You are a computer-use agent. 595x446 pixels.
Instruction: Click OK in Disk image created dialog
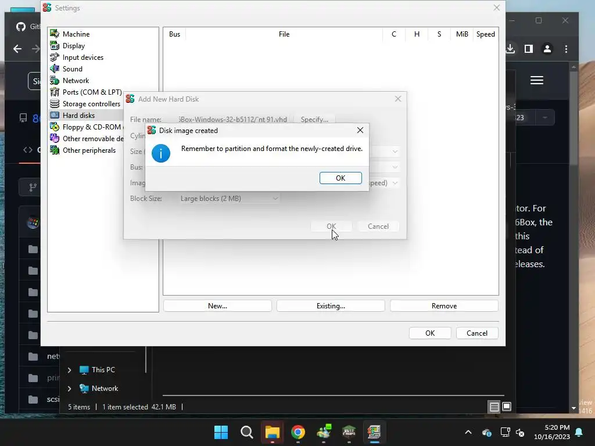click(x=340, y=178)
